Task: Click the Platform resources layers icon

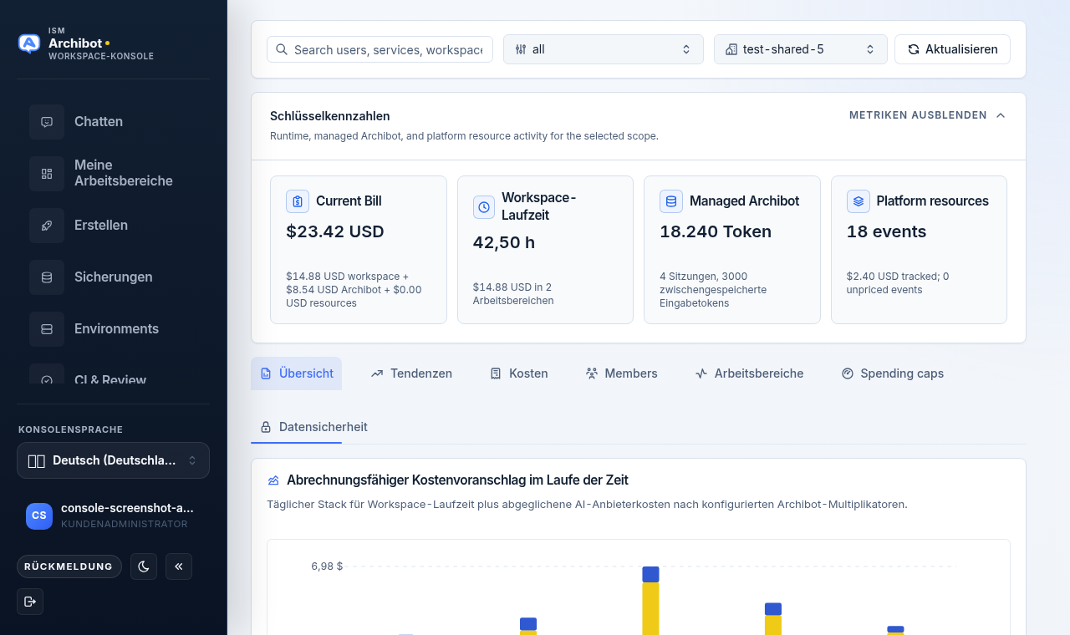Action: click(x=859, y=201)
